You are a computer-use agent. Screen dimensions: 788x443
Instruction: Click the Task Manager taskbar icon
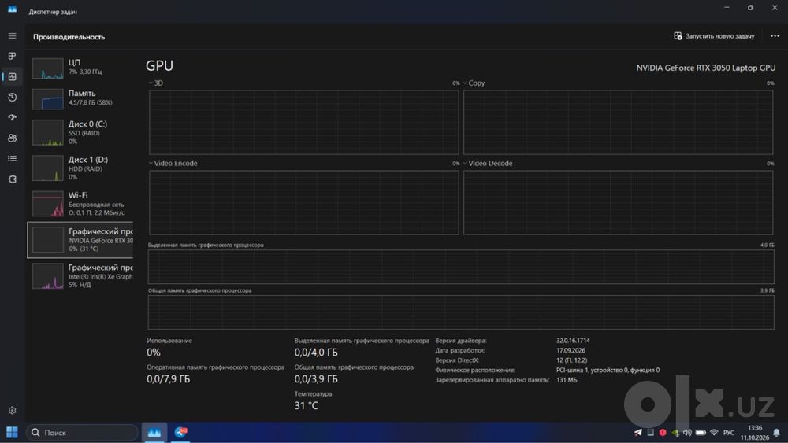click(154, 432)
